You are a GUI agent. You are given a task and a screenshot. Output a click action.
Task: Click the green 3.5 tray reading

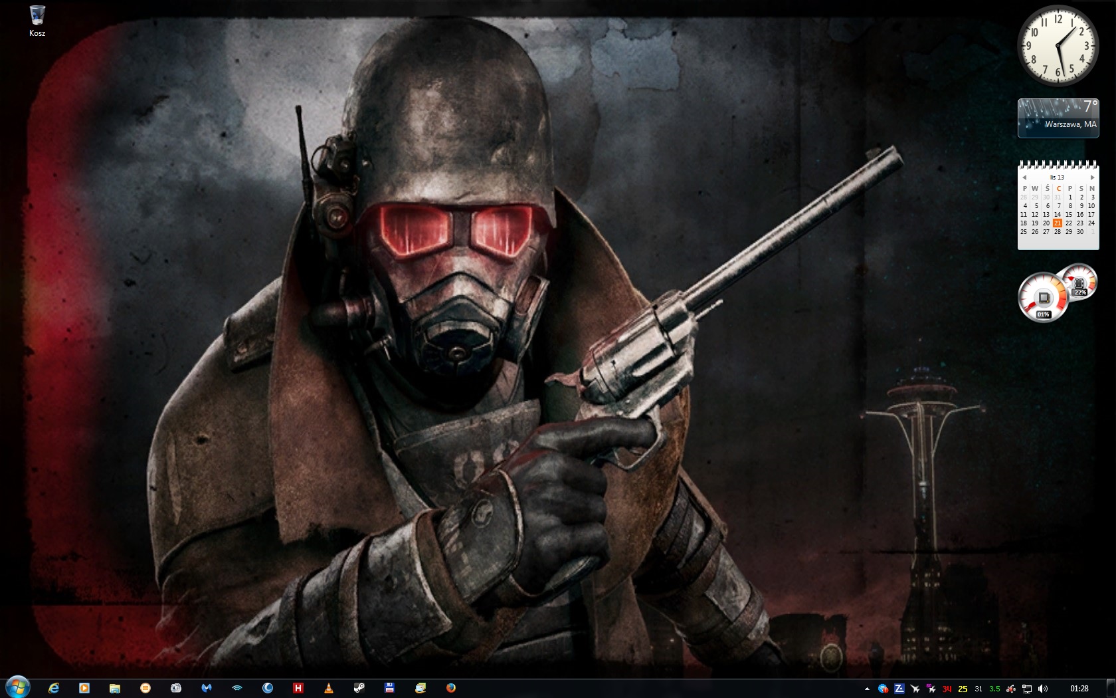[x=994, y=689]
